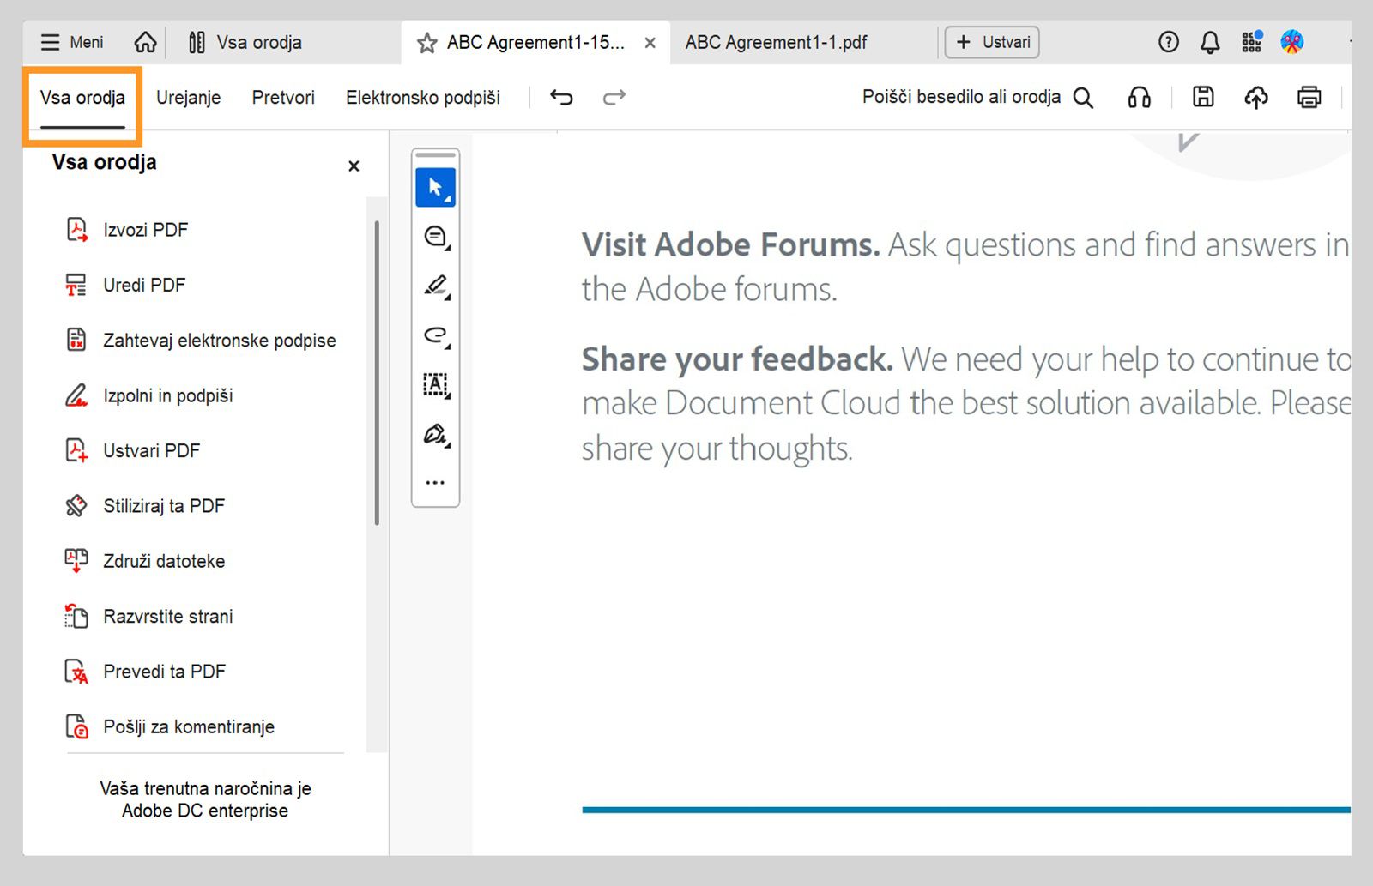This screenshot has width=1373, height=886.
Task: Choose the highlight pen tool
Action: point(436,286)
